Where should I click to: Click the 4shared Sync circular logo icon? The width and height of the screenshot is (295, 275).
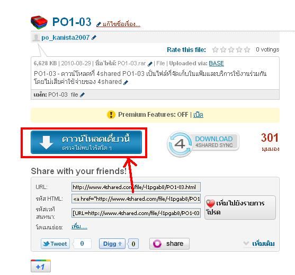point(180,144)
